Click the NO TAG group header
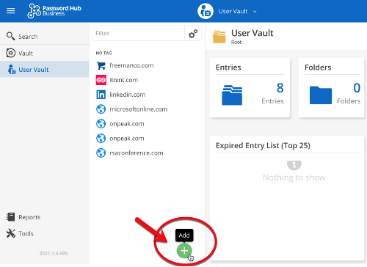367x267 pixels. [103, 53]
